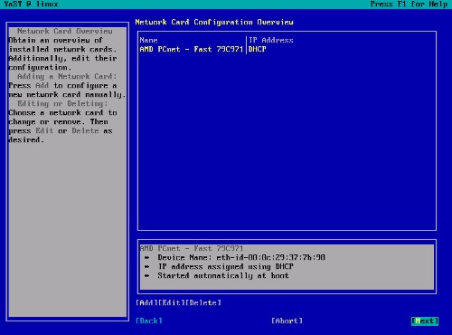Screen dimensions: 452x335
Task: Click 'IP address assigned using DHCP' line
Action: click(226, 266)
